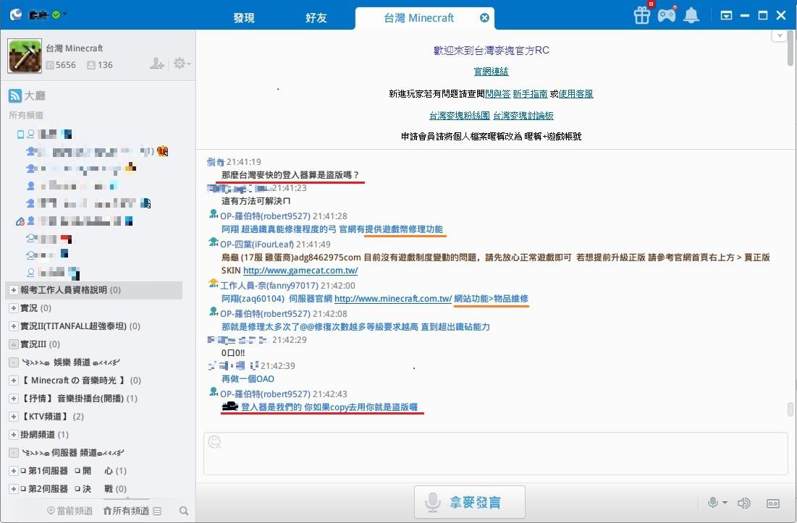Click the 台灣 Minecraft channel avatar
The height and width of the screenshot is (523, 797).
pos(25,56)
